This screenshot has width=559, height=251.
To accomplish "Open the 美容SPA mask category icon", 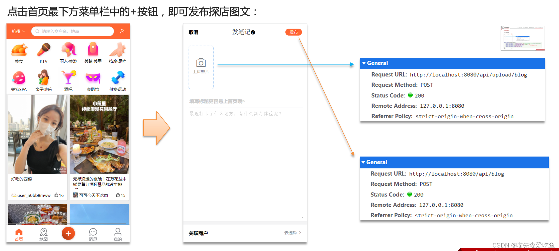I will click(19, 78).
